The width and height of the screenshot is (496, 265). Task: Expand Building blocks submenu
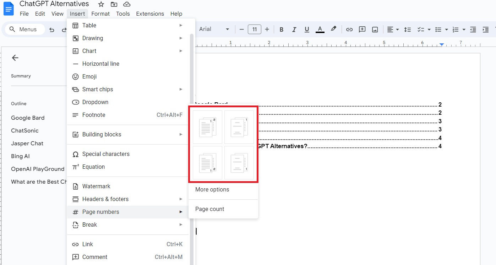(128, 134)
